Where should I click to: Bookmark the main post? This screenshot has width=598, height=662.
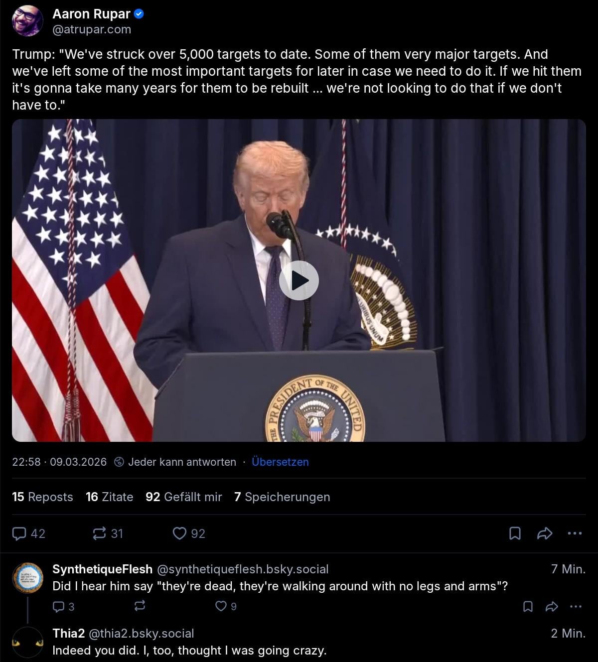click(x=515, y=533)
